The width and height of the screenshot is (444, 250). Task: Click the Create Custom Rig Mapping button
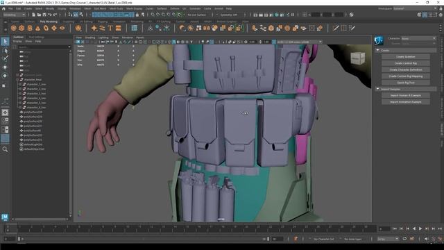click(405, 76)
